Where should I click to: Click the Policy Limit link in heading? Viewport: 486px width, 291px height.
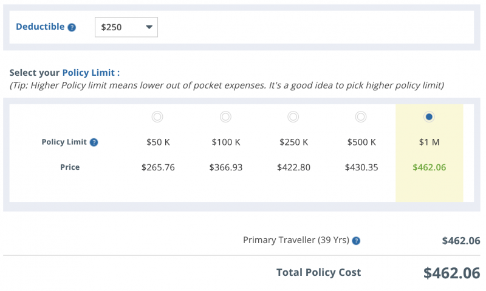pos(89,73)
